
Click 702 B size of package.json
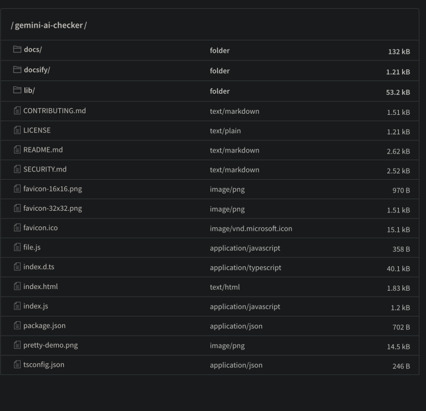point(401,327)
